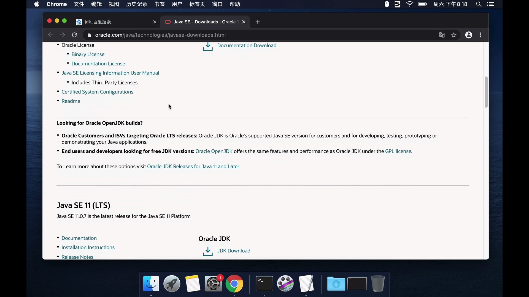Click the menu bar clock 周六 下午8:18
This screenshot has height=297, width=529.
tap(450, 4)
